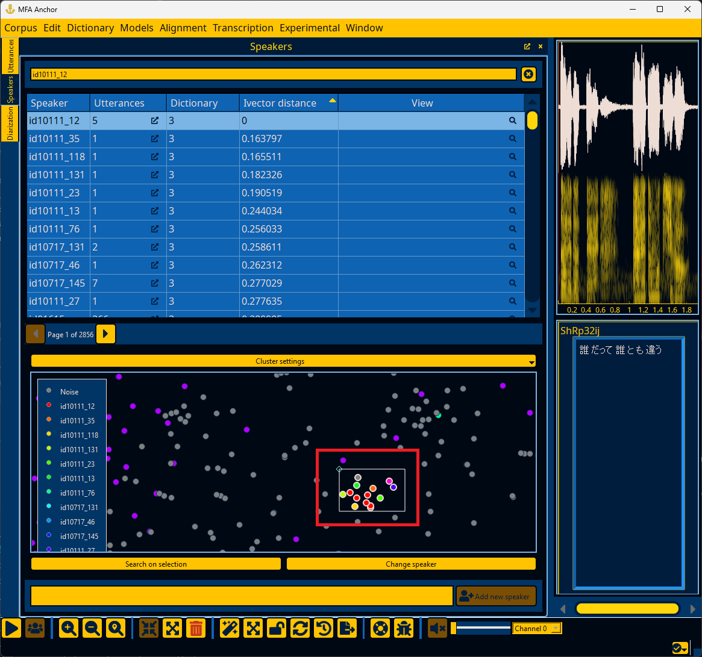Click the Add new speaker button
Screen dimensions: 702x657
click(496, 596)
